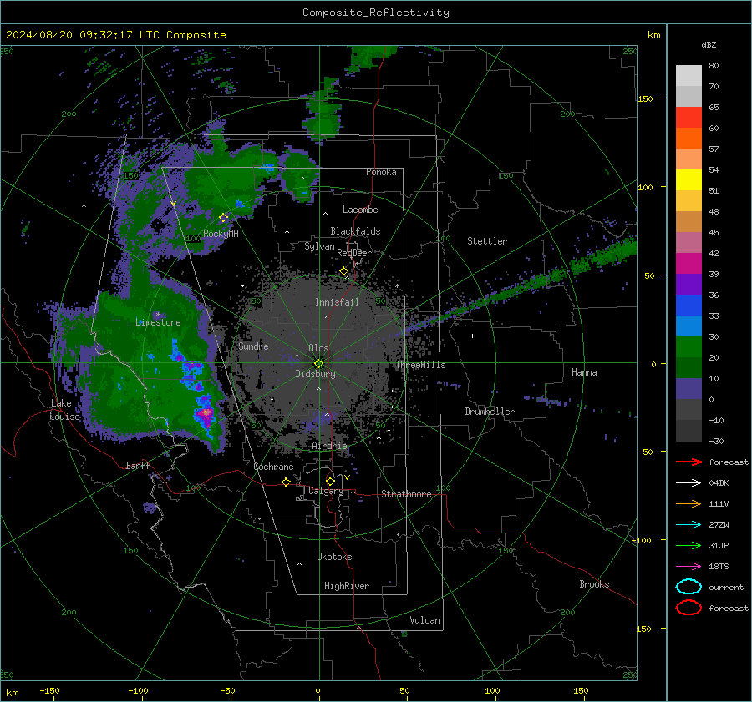Click the 'Drumheller' map label
Image resolution: width=752 pixels, height=702 pixels.
(490, 412)
